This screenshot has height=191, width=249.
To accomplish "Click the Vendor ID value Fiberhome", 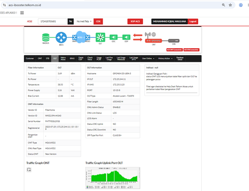I will [x=50, y=110].
